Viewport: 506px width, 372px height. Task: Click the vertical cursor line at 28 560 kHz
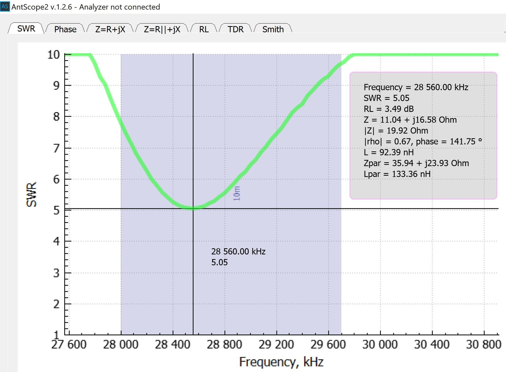coord(193,290)
